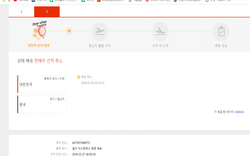This screenshot has height=156, width=250.
Task: Click the orange progress dot marker
Action: click(x=69, y=31)
